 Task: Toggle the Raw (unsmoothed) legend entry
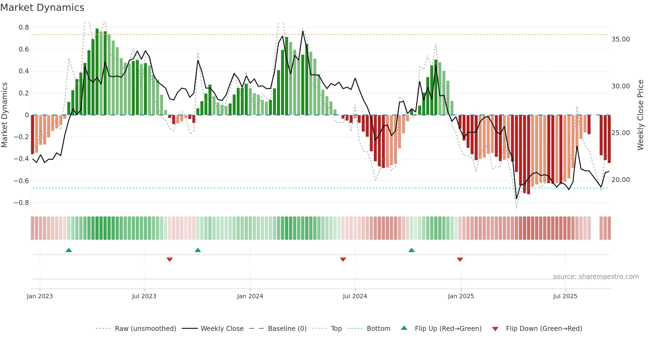[136, 328]
